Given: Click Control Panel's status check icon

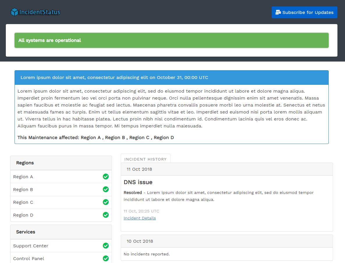Looking at the screenshot, I should click(x=106, y=258).
